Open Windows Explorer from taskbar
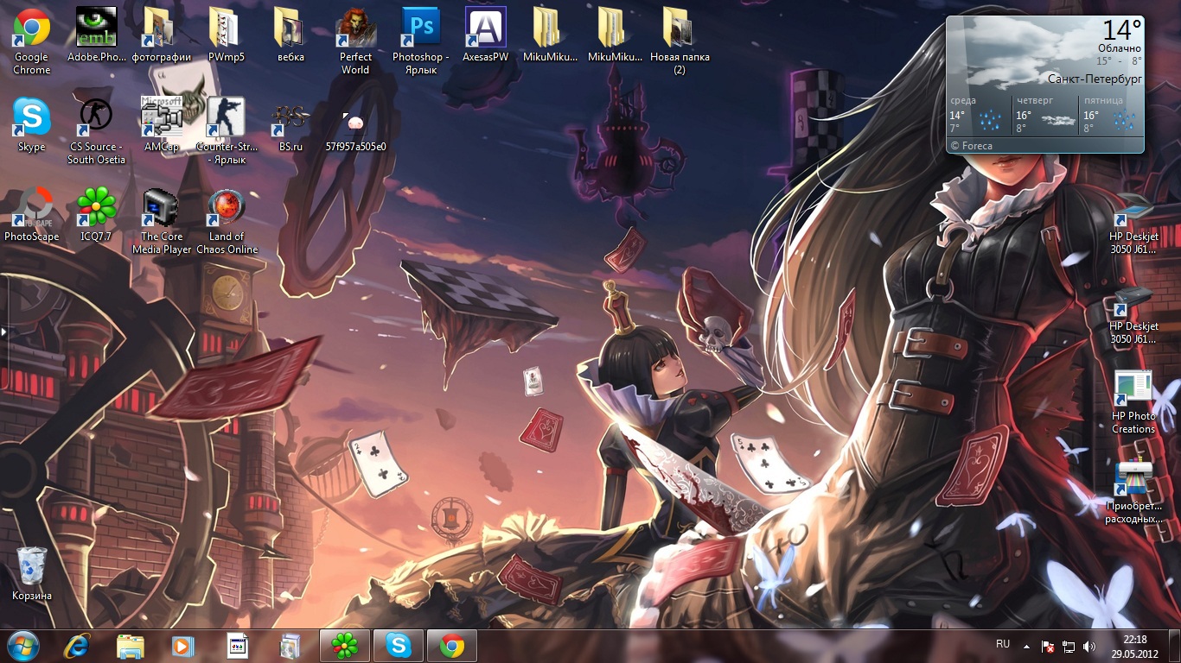This screenshot has height=663, width=1181. pyautogui.click(x=131, y=646)
